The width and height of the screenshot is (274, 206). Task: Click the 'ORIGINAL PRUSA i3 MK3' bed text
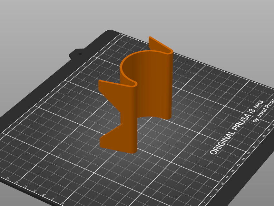pos(237,128)
